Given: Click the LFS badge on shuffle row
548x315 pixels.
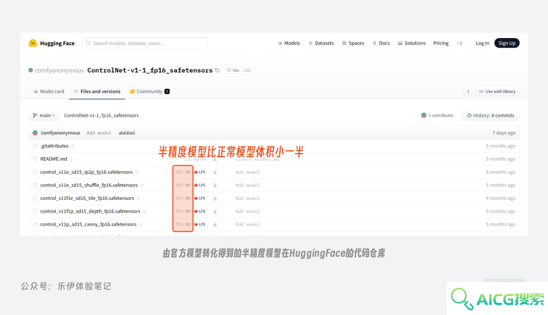Looking at the screenshot, I should 200,185.
